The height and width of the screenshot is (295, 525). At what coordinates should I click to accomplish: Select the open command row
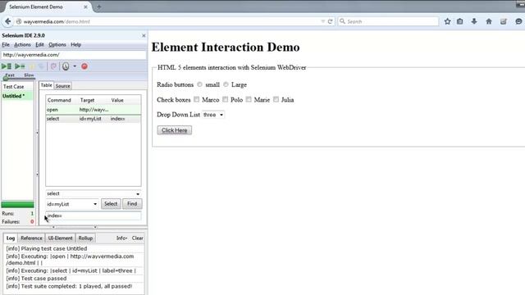point(94,110)
